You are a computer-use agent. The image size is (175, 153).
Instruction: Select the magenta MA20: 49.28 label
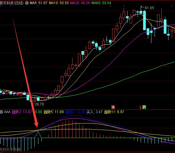80,3
